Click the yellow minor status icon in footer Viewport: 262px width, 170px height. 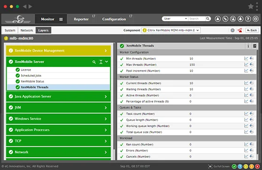(x=246, y=166)
